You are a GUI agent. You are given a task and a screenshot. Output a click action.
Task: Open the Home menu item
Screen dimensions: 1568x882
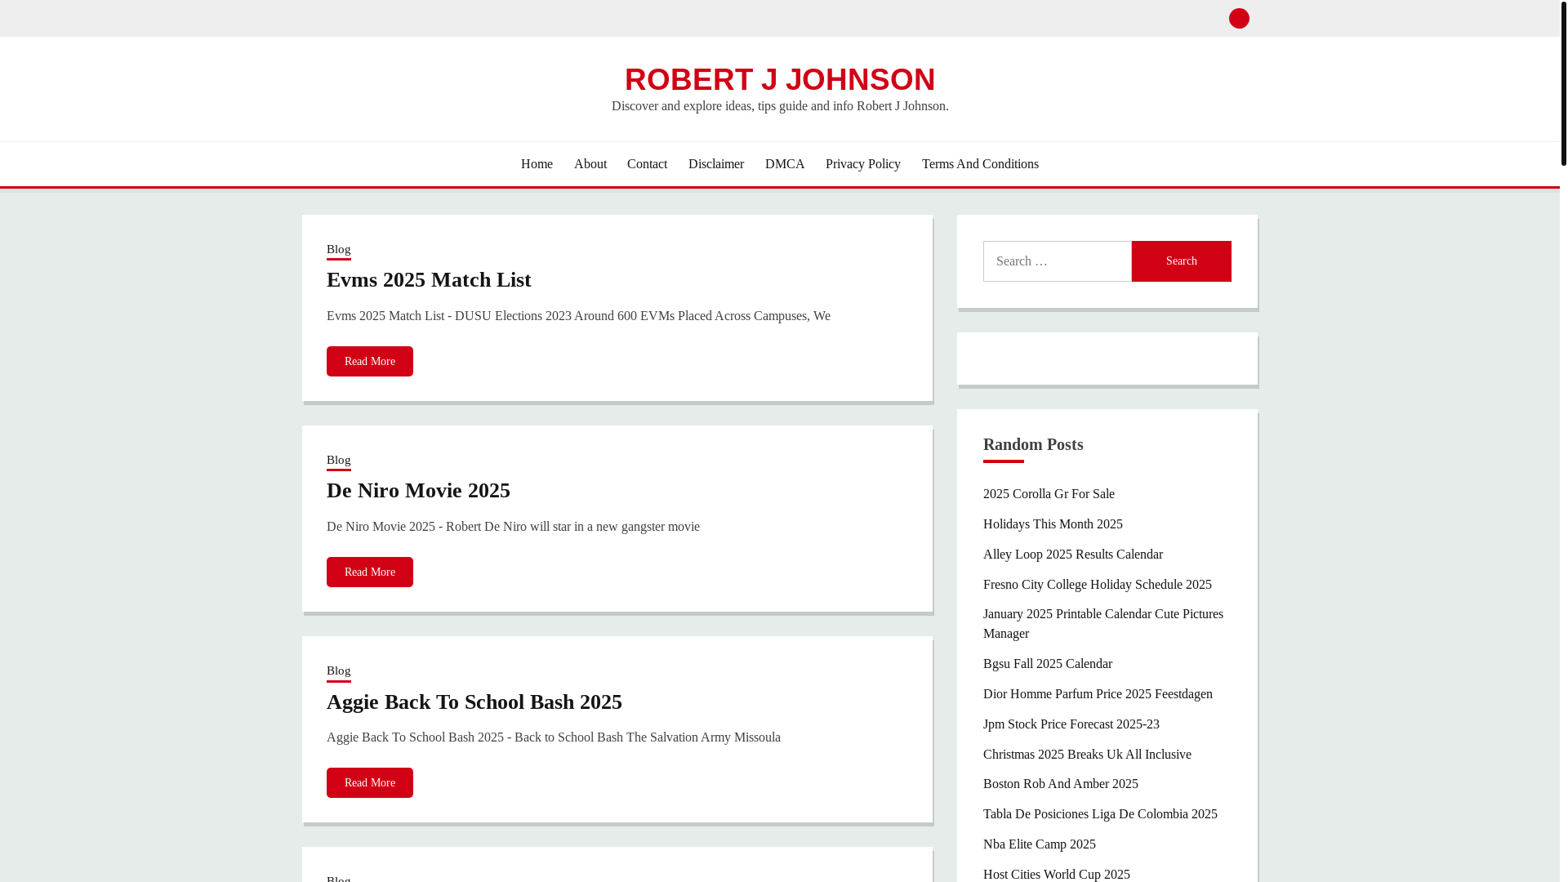[x=537, y=164]
